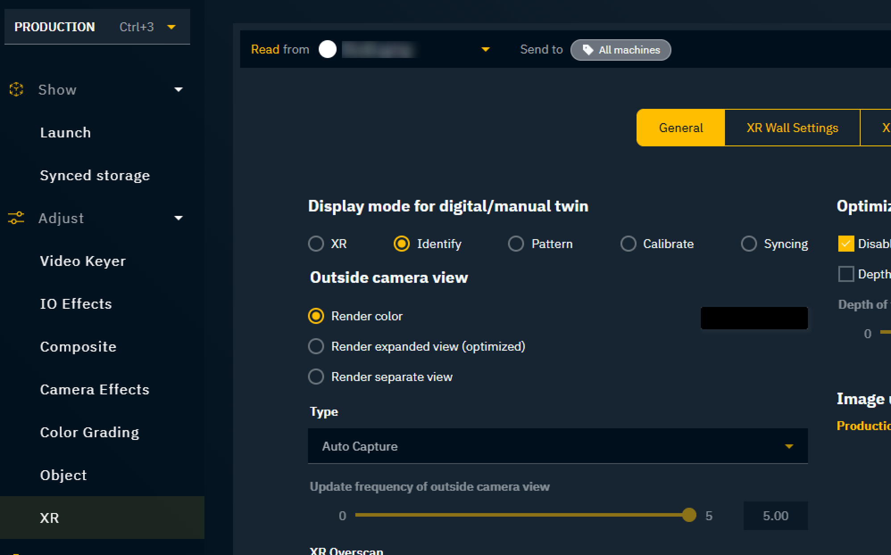Open the PRODUCTION workspace dropdown

click(171, 27)
